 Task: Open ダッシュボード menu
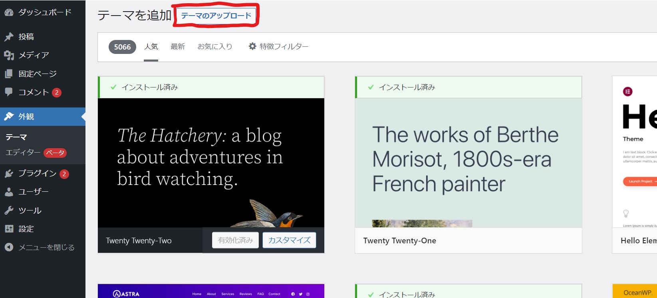click(x=43, y=12)
